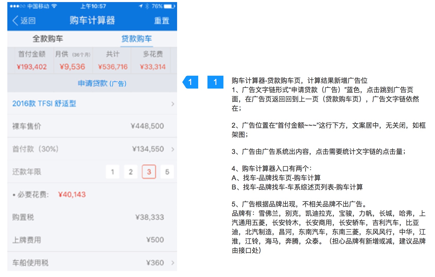Tap the Bluetooth icon in status bar

[147, 6]
